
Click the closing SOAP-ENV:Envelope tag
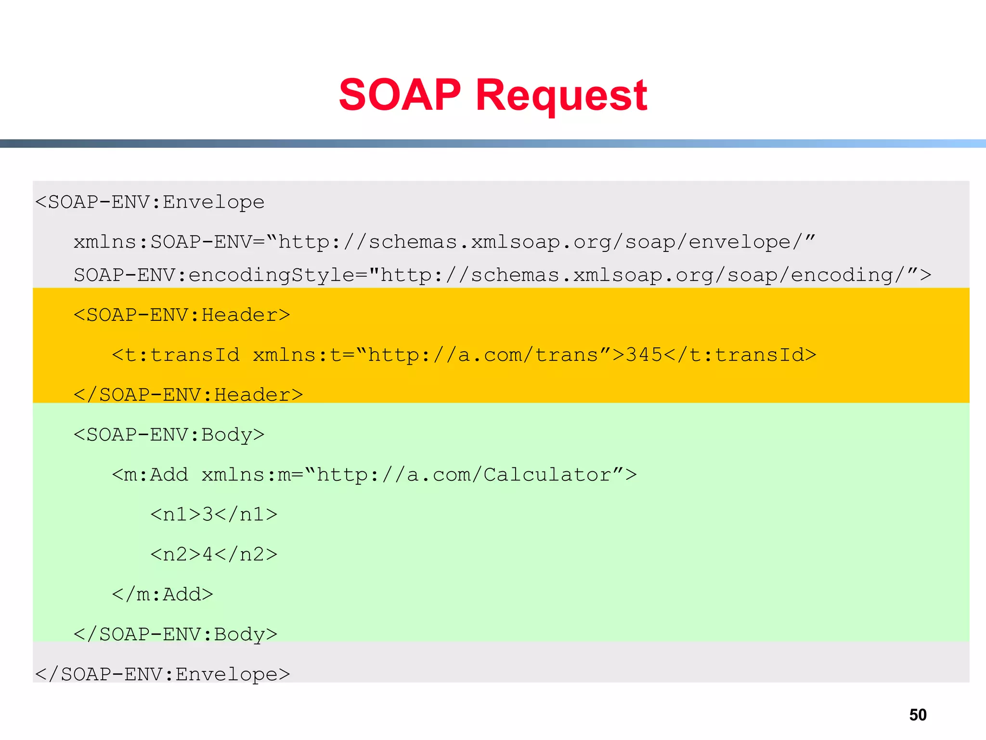163,674
